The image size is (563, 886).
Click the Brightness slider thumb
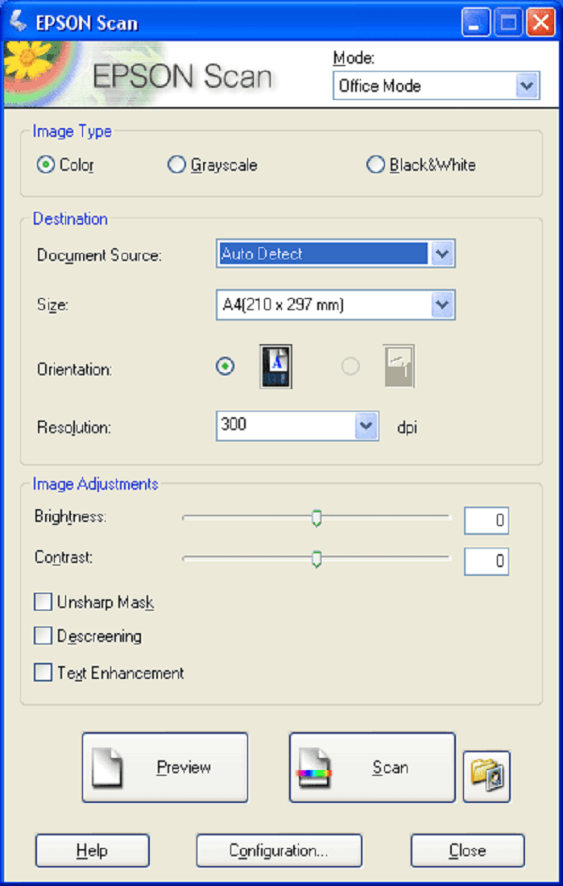point(317,518)
